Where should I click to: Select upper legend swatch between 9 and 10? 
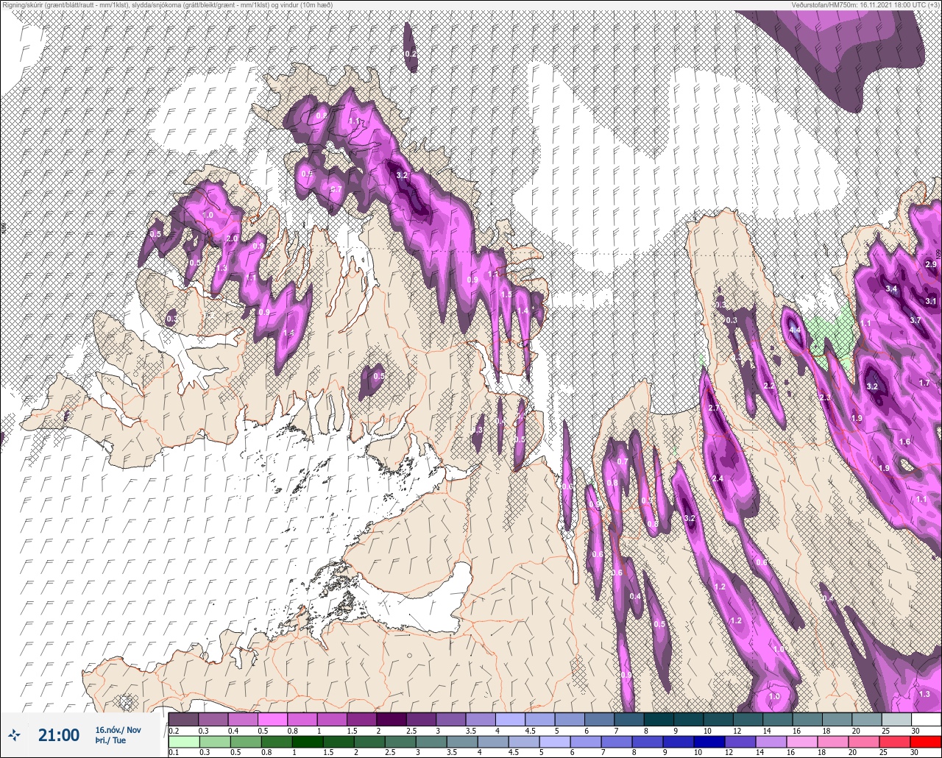click(x=688, y=719)
